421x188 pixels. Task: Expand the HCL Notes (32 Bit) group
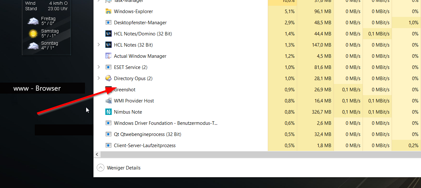pos(98,45)
